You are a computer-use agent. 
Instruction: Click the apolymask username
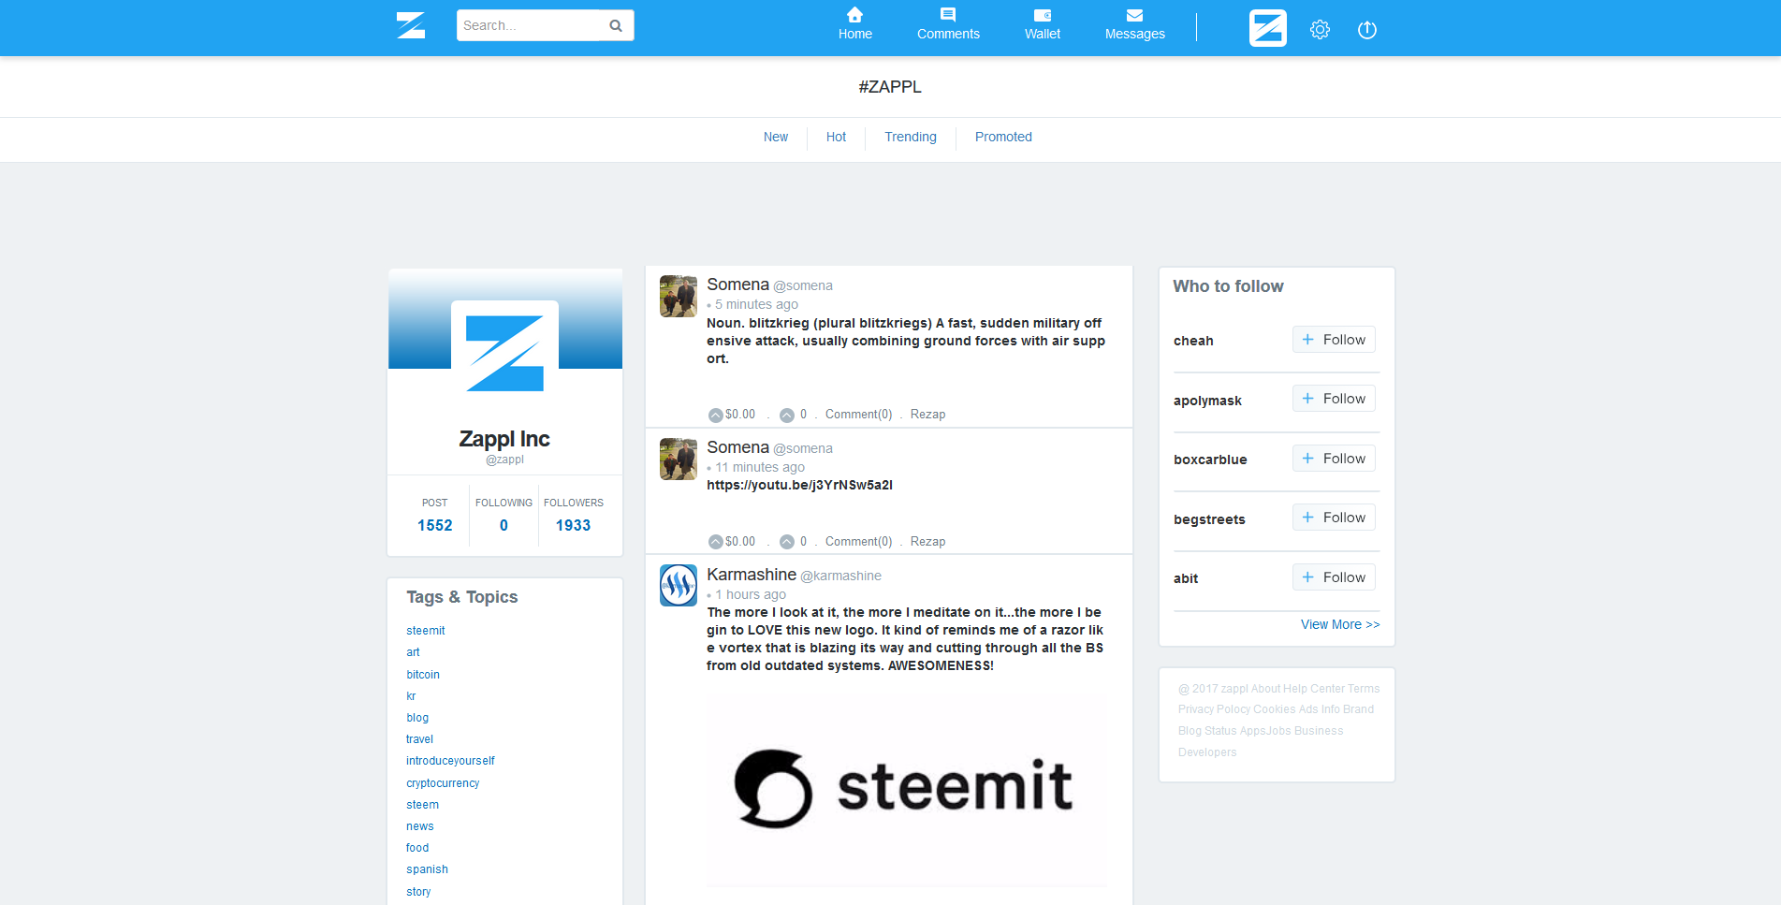[1207, 401]
